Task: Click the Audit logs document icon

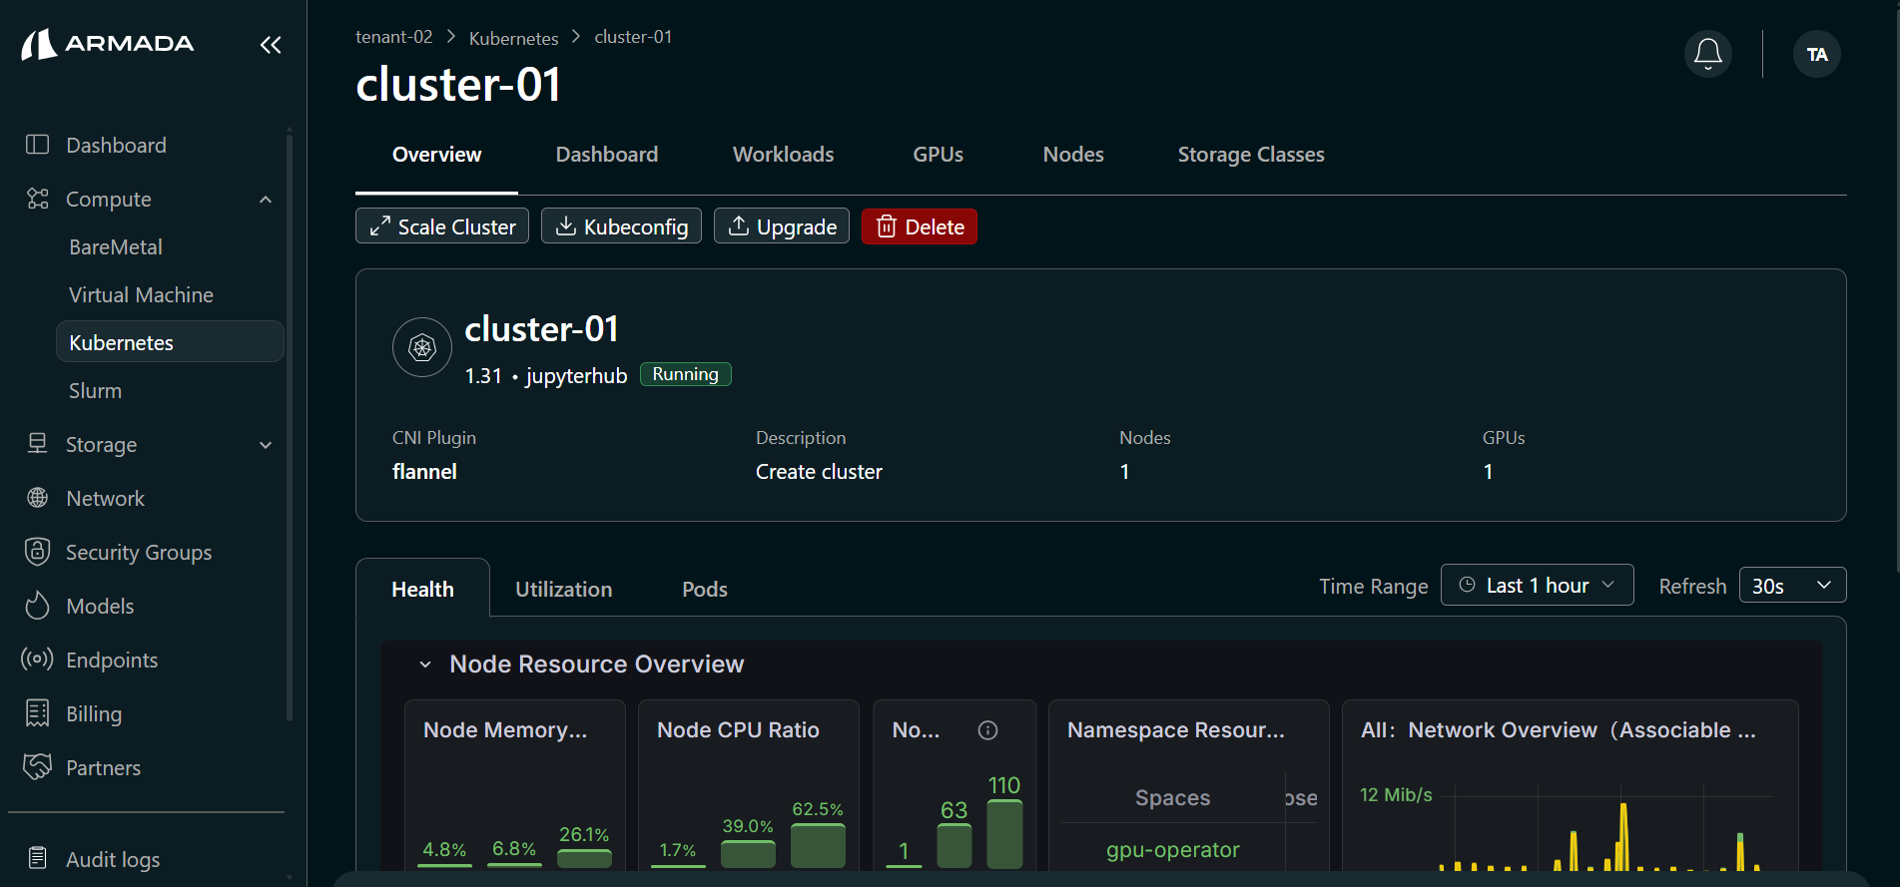Action: [37, 859]
